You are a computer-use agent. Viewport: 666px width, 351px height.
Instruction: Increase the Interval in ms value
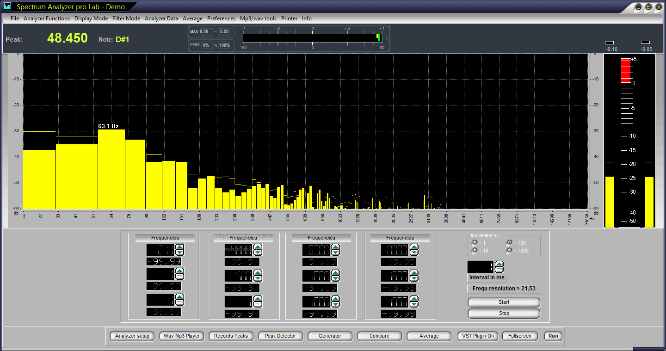point(499,264)
